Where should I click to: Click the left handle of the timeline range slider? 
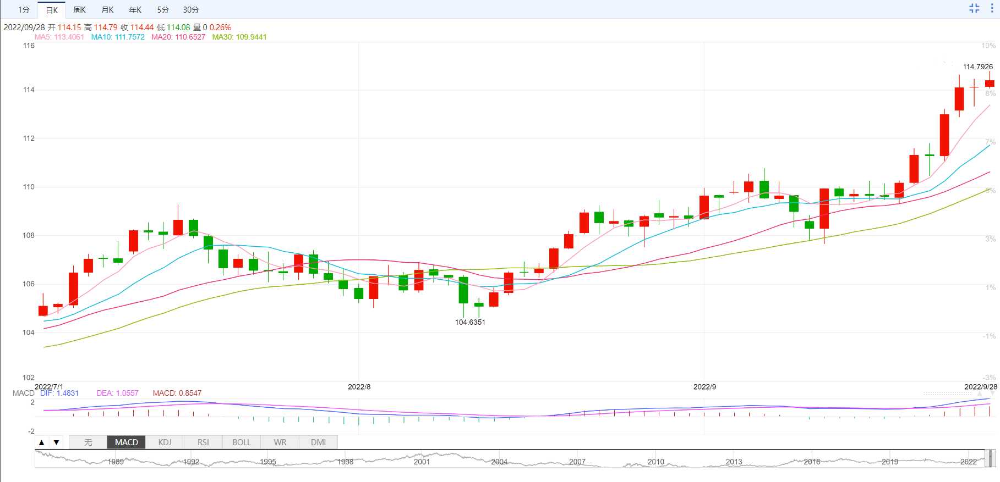(987, 458)
